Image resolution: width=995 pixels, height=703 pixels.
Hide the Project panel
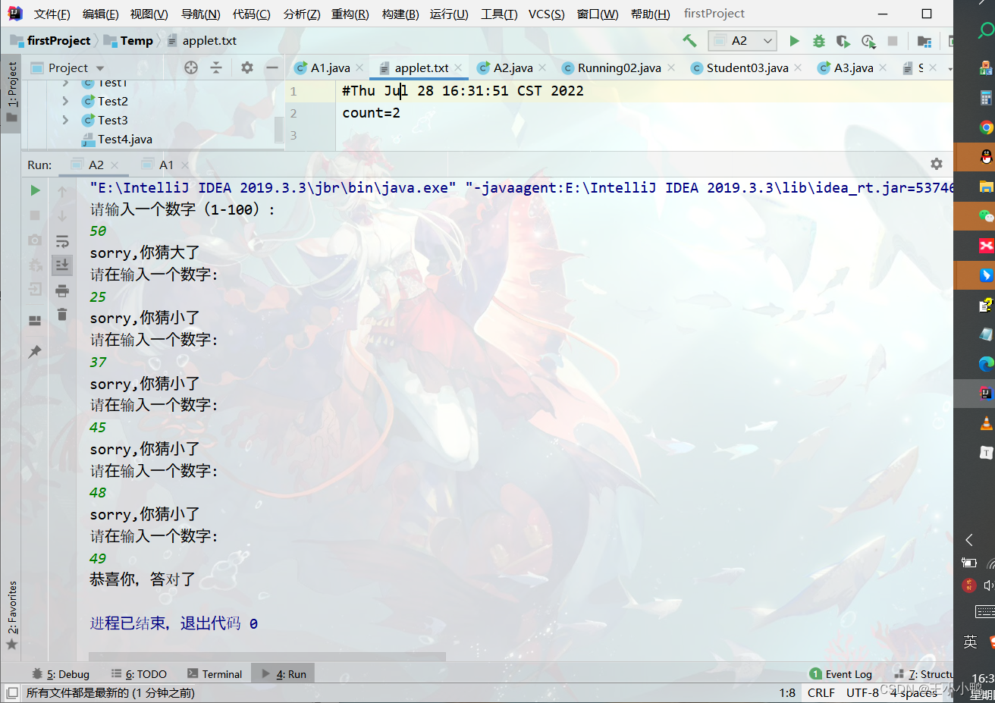point(272,67)
